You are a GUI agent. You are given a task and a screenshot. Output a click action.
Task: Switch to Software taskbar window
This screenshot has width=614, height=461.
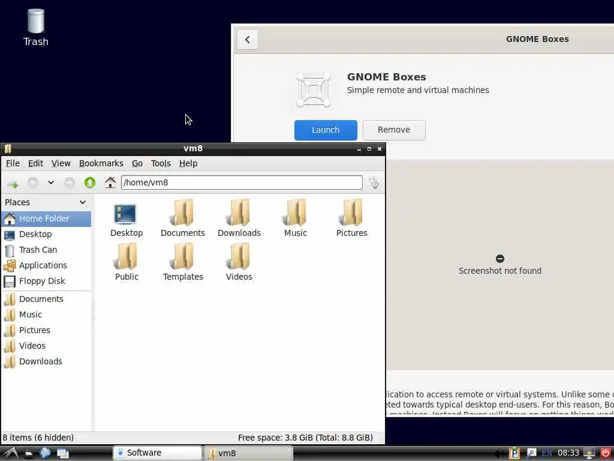coord(158,453)
